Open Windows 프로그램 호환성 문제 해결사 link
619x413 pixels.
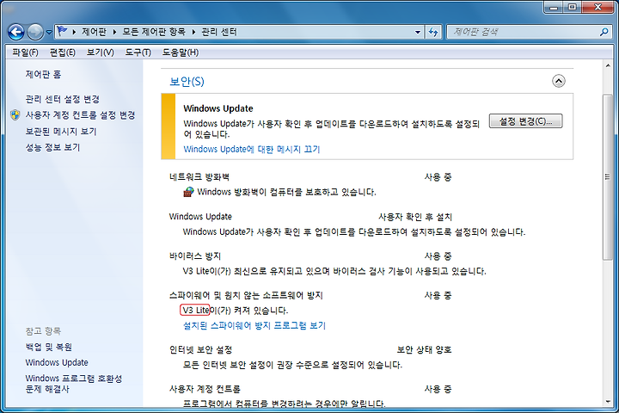coord(74,384)
